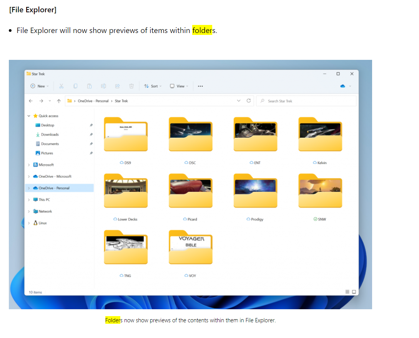The image size is (419, 338).
Task: Expand the This PC tree node
Action: pos(29,200)
